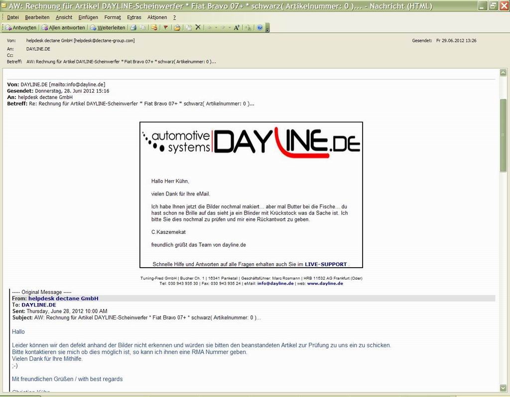Click Allen antworten to reply all

63,27
